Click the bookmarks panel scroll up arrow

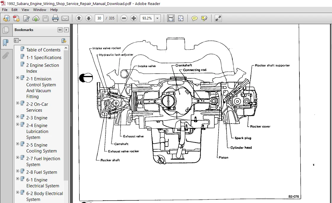click(x=66, y=48)
